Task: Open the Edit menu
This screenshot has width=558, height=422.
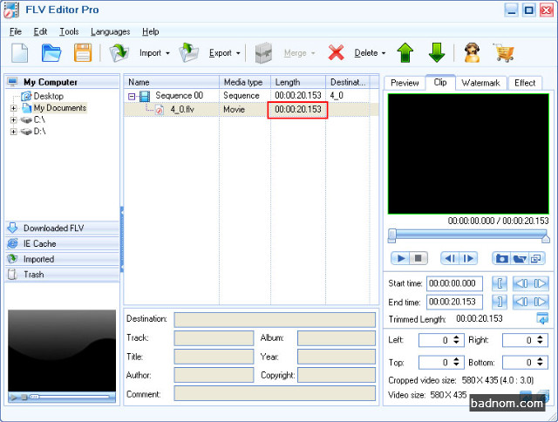Action: [40, 31]
